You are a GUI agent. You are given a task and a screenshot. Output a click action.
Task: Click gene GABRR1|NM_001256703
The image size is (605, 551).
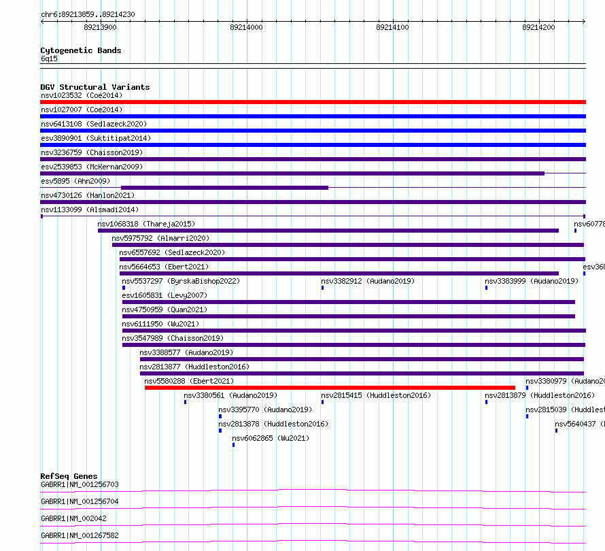[x=80, y=484]
